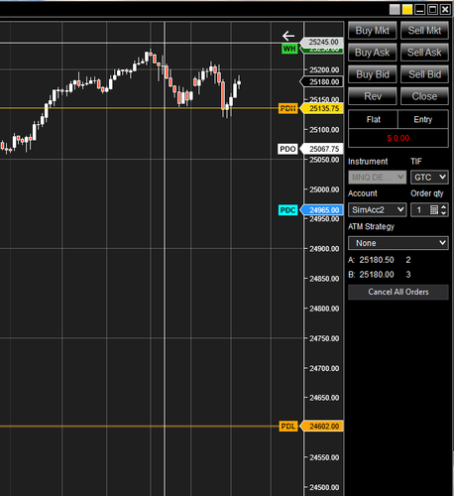Open the Instrument dropdown (MNQ DE...)
454x496 pixels.
click(x=377, y=178)
